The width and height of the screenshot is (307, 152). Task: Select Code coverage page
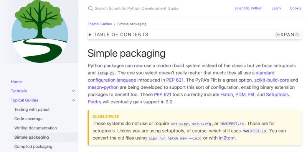tap(28, 119)
